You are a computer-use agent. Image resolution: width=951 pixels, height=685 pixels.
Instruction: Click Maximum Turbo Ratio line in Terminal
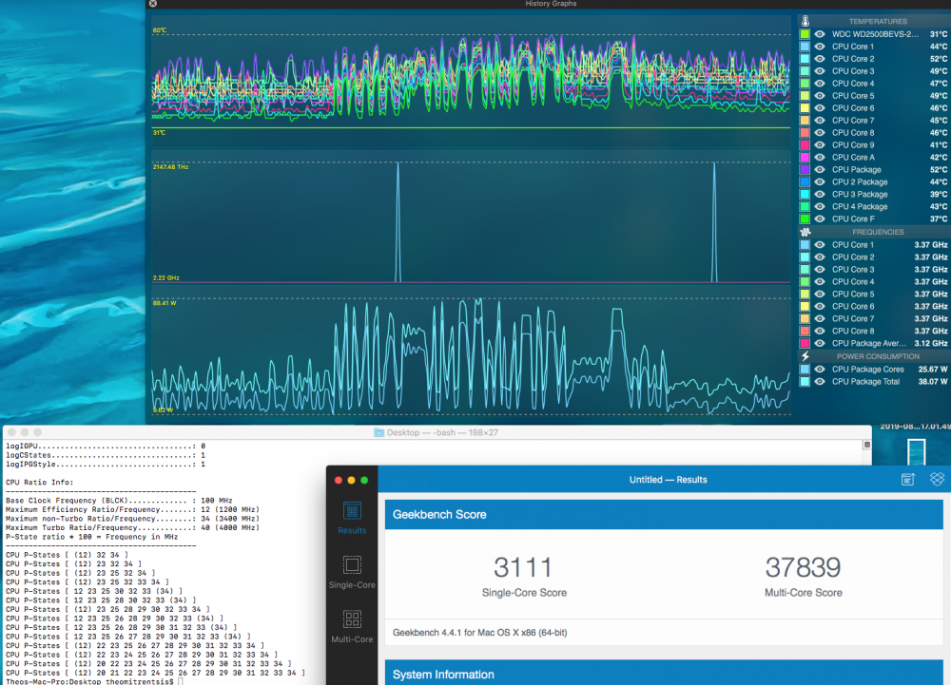point(132,527)
